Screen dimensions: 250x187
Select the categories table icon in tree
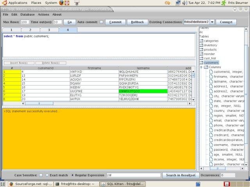201,41
